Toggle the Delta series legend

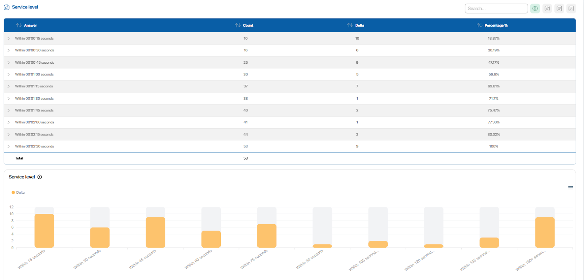click(x=18, y=193)
